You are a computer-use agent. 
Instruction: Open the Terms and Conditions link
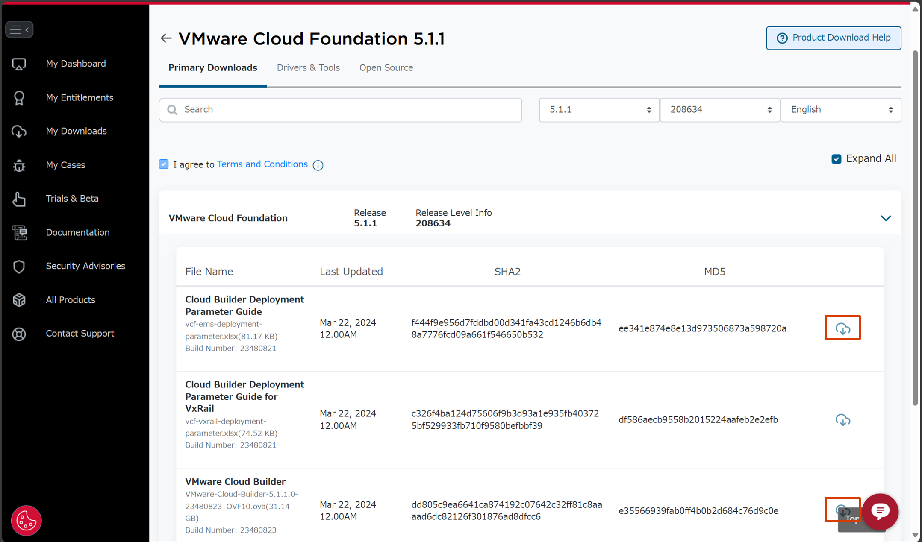point(262,164)
